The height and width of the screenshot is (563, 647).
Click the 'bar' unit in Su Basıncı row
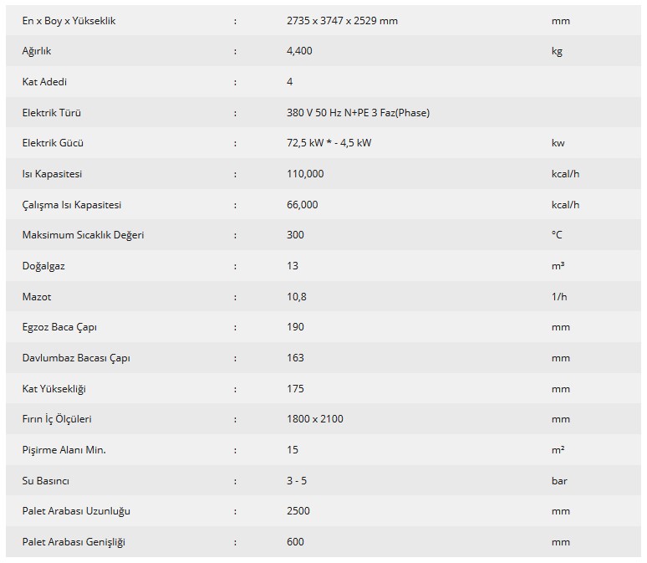click(559, 481)
